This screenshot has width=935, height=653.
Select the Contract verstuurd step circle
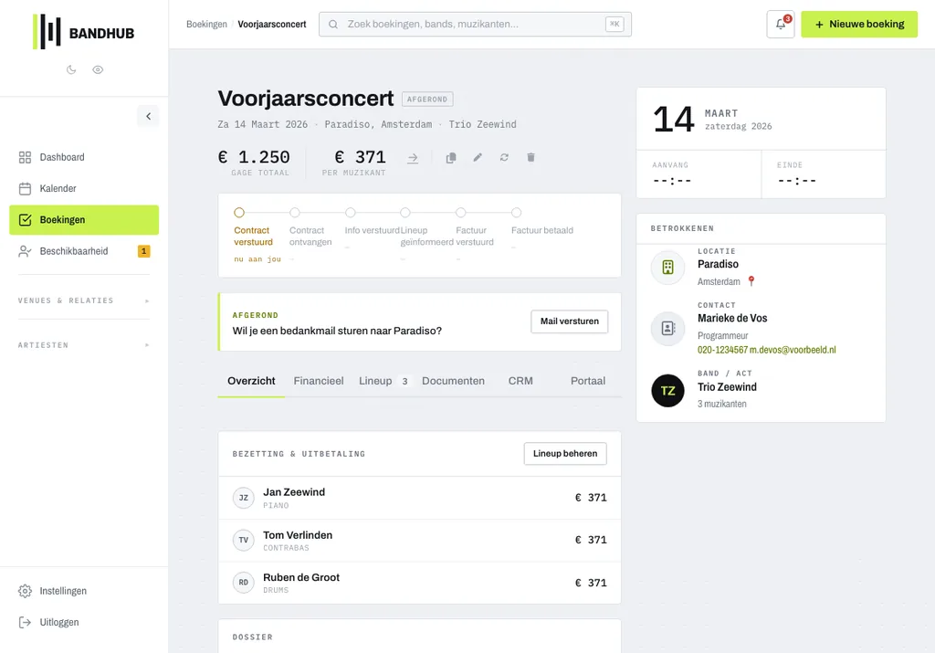click(239, 212)
